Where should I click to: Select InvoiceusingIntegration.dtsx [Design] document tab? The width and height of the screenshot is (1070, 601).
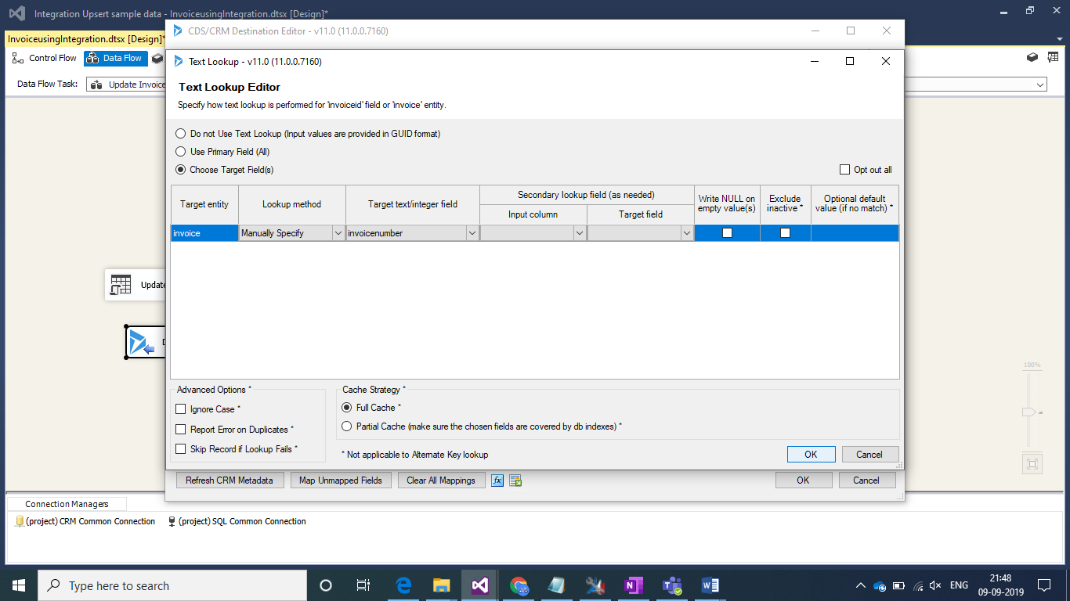click(x=86, y=38)
